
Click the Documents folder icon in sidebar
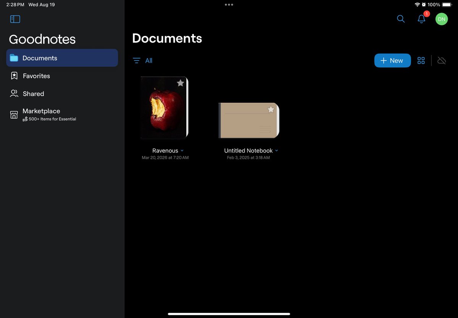14,58
